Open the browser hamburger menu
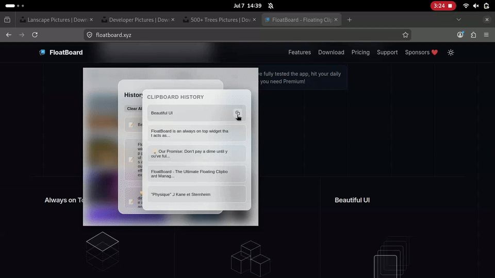 (486, 35)
